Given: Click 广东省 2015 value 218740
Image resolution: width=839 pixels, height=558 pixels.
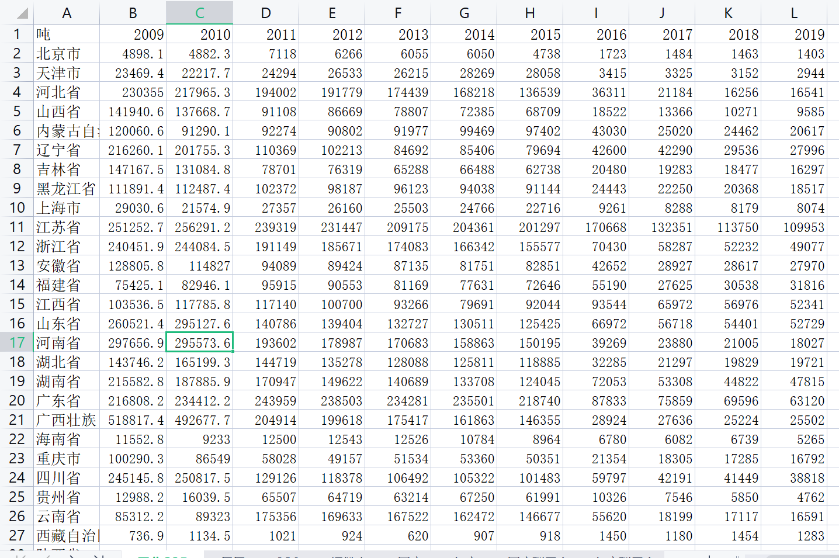Looking at the screenshot, I should pyautogui.click(x=530, y=401).
